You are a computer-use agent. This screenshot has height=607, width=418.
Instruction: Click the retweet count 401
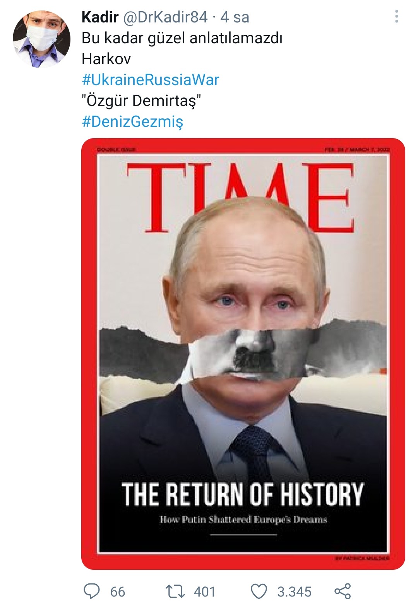click(204, 592)
